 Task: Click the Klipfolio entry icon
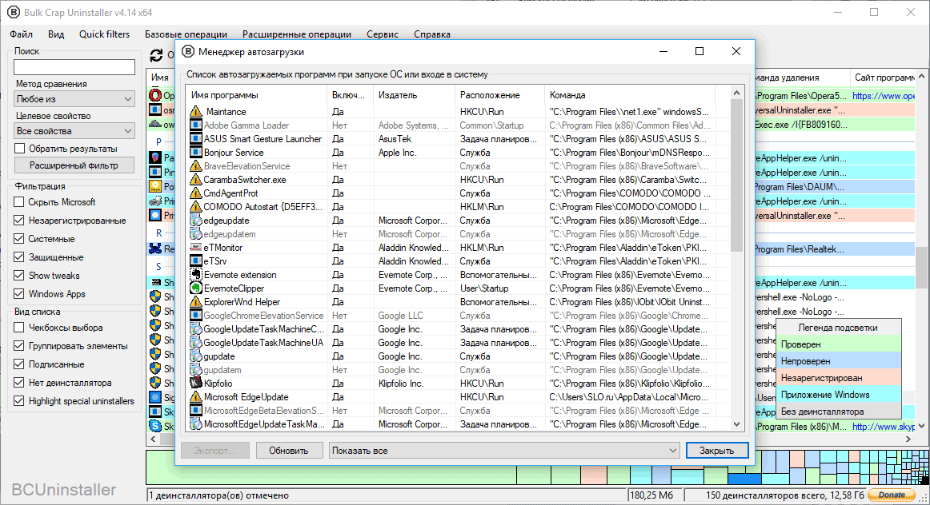(x=196, y=384)
